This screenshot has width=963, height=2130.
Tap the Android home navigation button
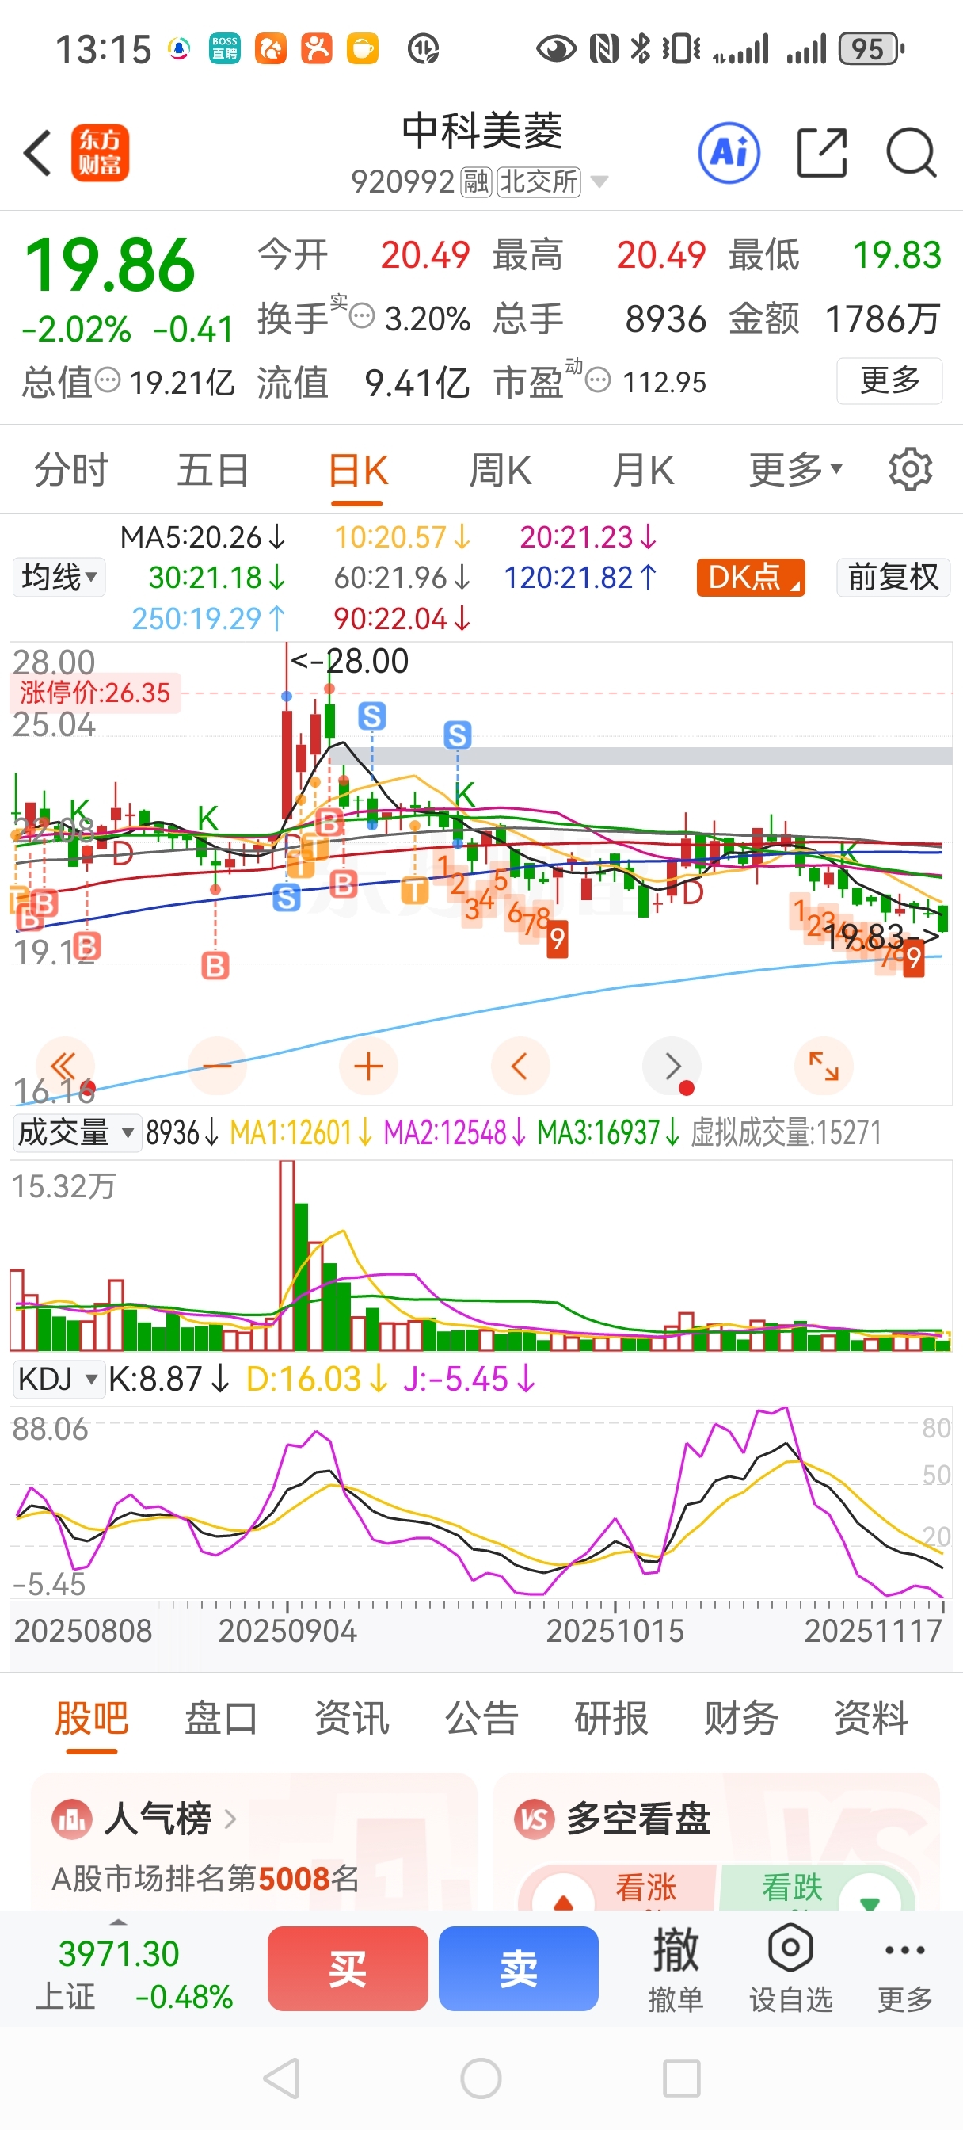point(481,2078)
